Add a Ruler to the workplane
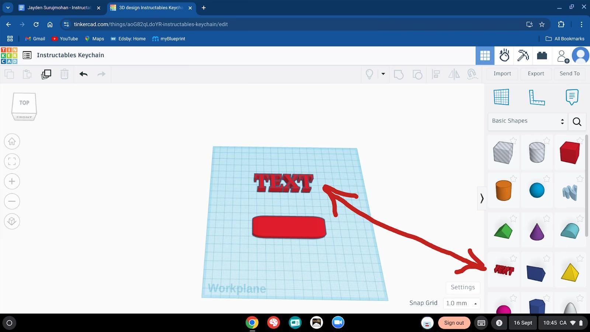590x332 pixels. click(537, 97)
